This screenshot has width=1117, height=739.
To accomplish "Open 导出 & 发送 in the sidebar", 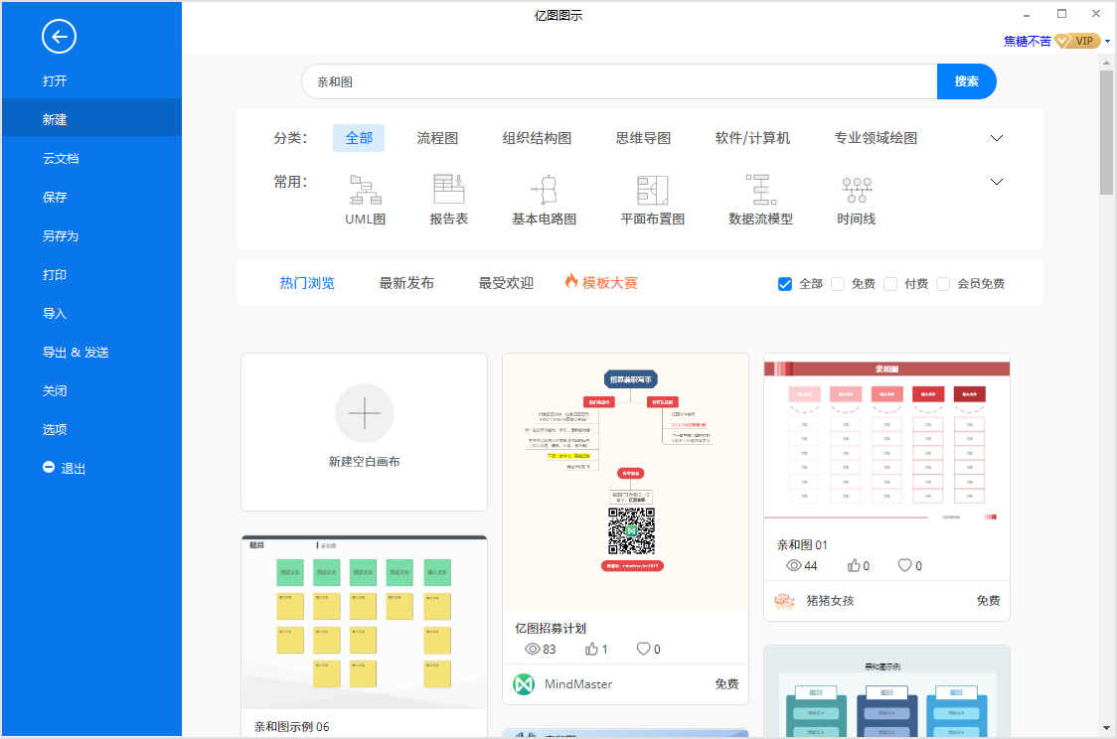I will pos(76,353).
